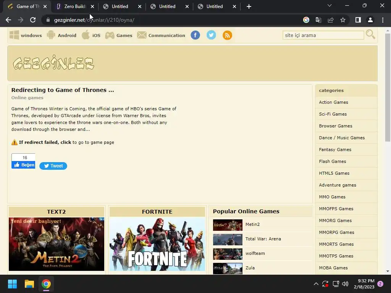Click the forward navigation arrow

tap(21, 20)
